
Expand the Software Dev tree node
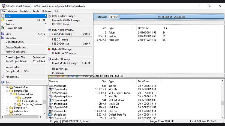[7, 111]
